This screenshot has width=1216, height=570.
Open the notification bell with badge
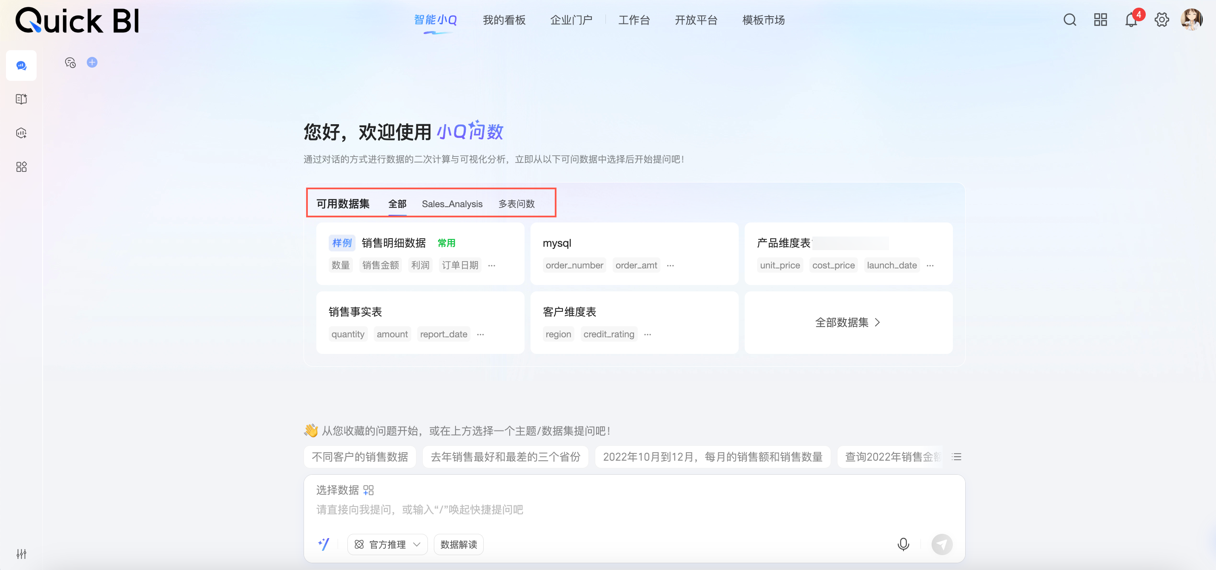click(1132, 20)
